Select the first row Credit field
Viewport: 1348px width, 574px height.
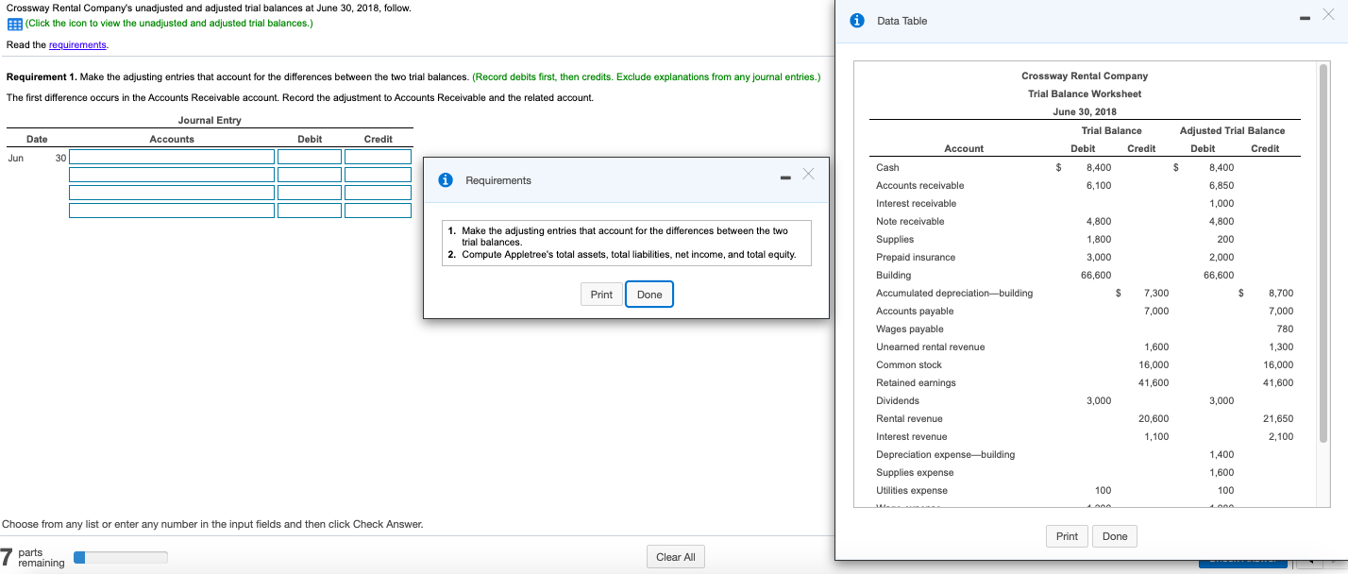379,157
